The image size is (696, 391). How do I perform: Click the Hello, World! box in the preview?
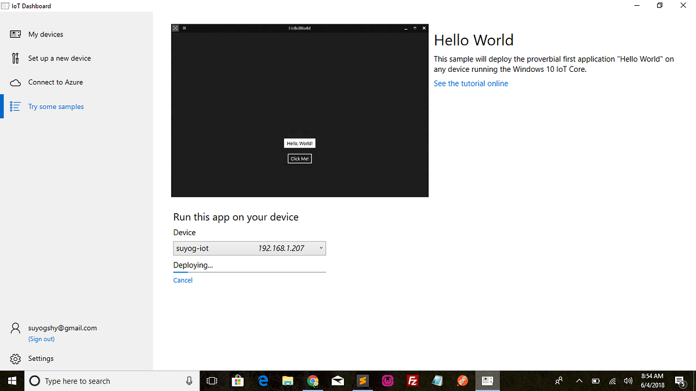click(300, 143)
